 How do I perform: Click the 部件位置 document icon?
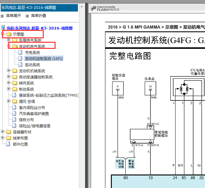pyautogui.click(x=8, y=144)
